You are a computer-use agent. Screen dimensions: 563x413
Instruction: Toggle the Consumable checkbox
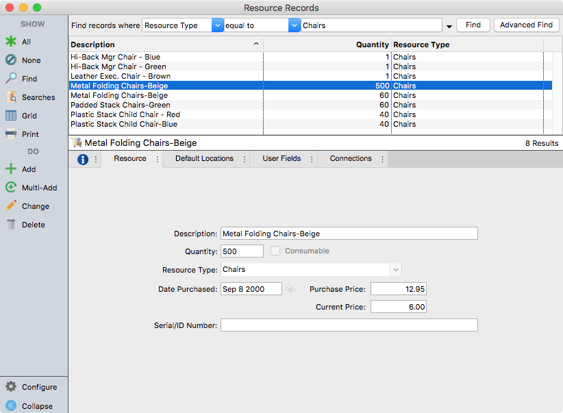tap(275, 251)
